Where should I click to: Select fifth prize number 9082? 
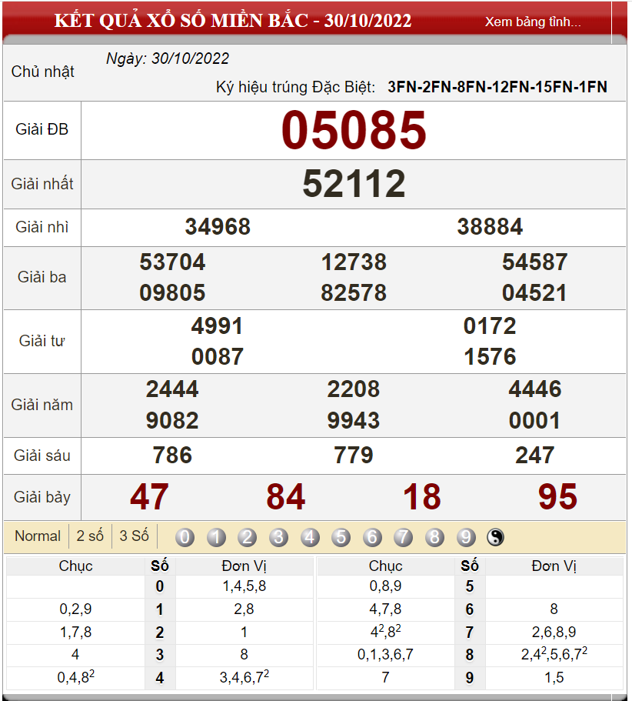point(172,421)
